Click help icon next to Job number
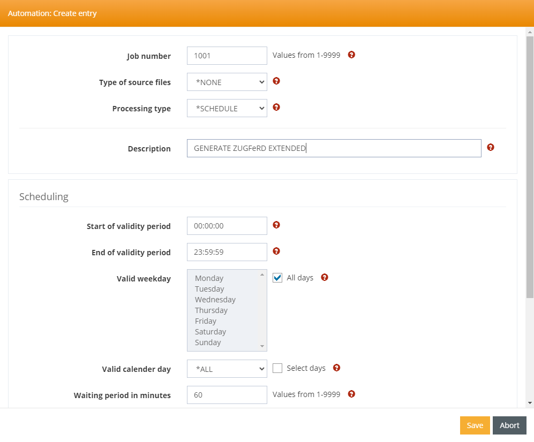The height and width of the screenshot is (442, 534). pyautogui.click(x=351, y=55)
